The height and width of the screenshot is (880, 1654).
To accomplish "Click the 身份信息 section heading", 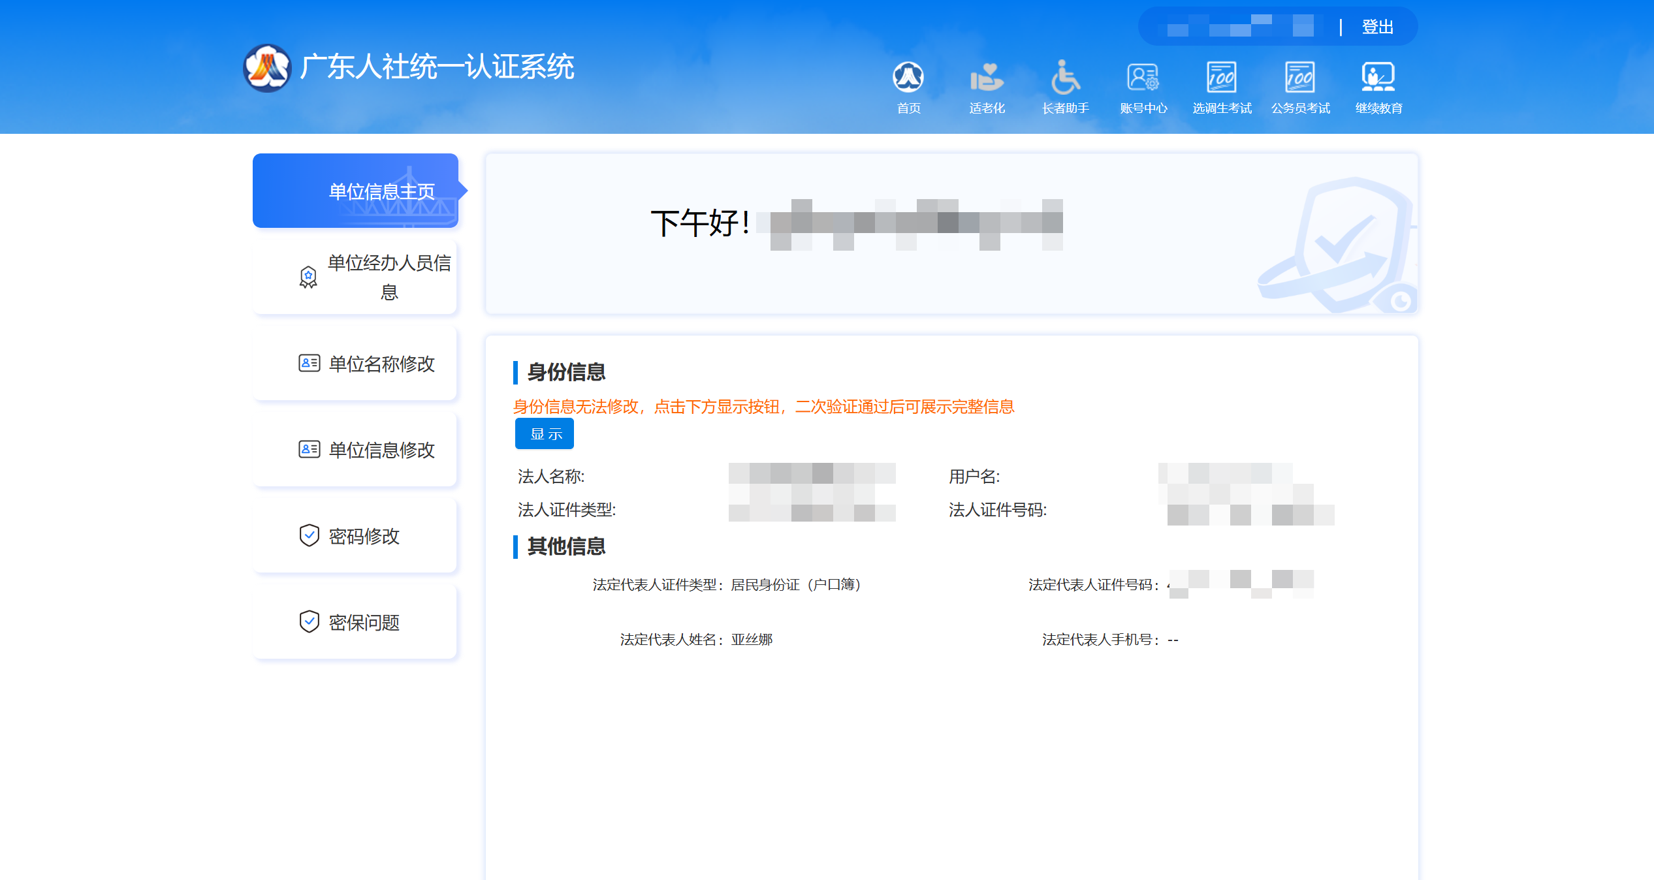I will click(x=566, y=372).
